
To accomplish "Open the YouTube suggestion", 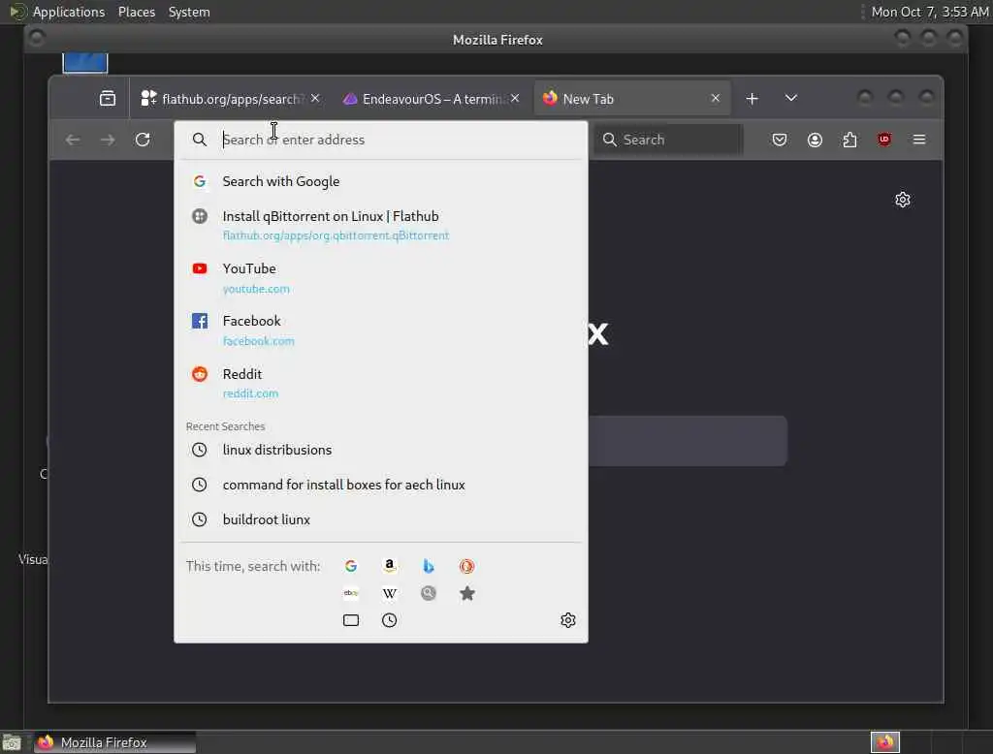I will click(380, 278).
